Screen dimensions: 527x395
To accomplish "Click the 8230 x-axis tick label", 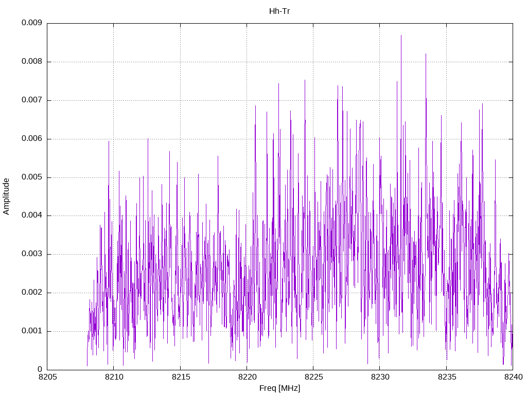I will click(x=380, y=377).
